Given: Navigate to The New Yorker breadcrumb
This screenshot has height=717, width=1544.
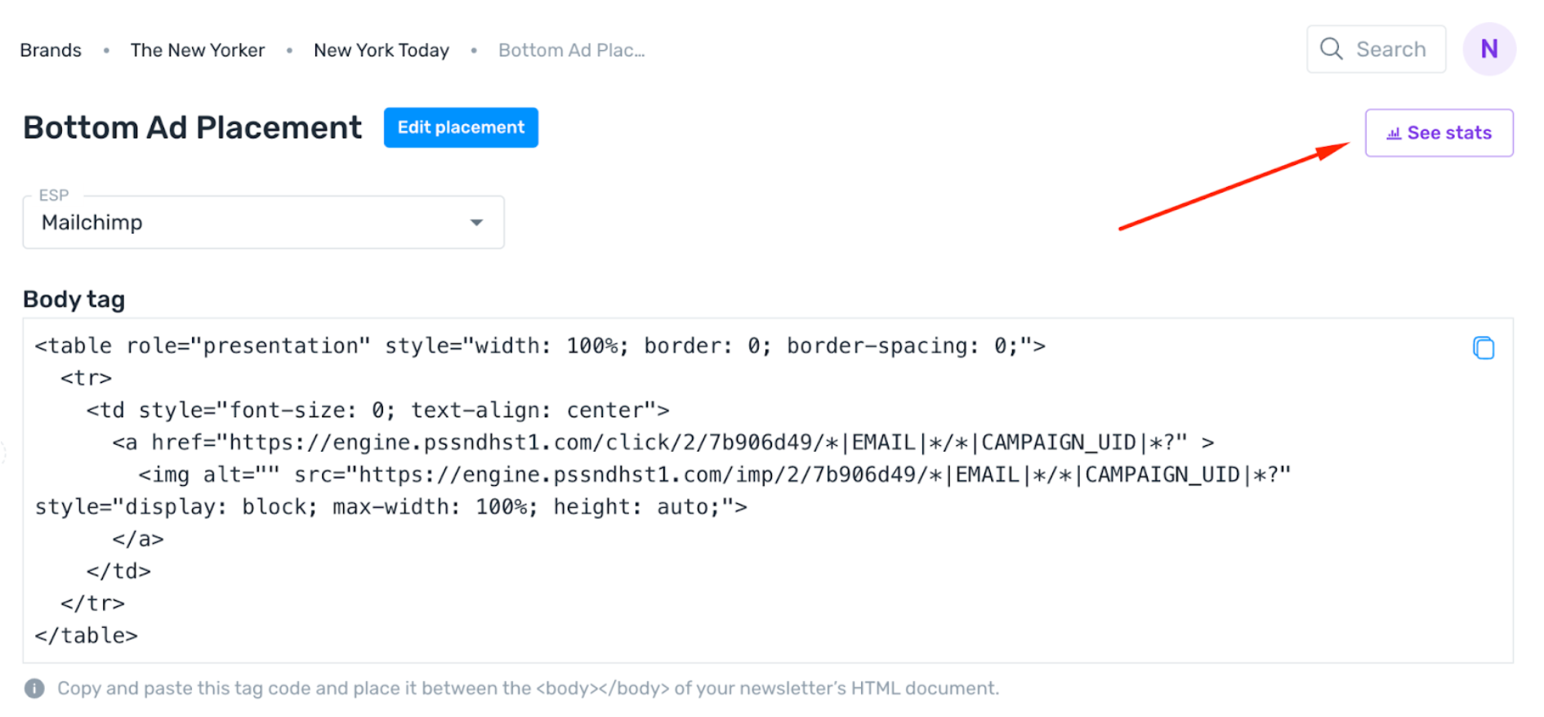Looking at the screenshot, I should 198,50.
